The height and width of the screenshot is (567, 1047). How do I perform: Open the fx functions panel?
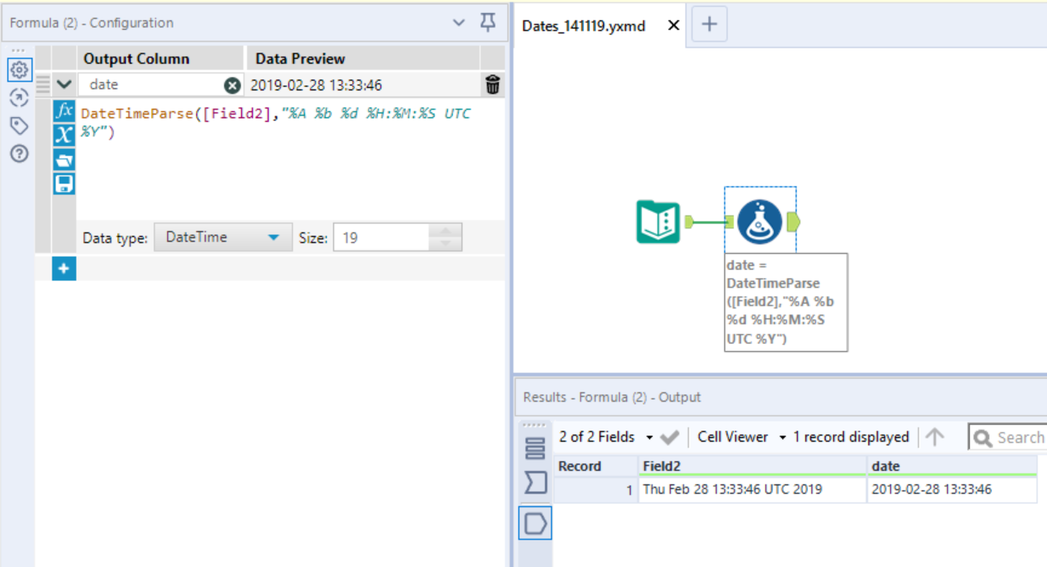pyautogui.click(x=65, y=111)
